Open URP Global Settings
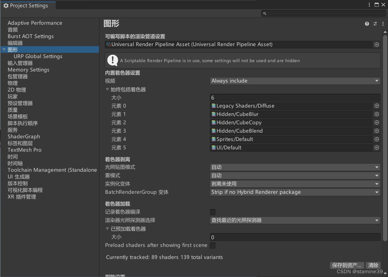This screenshot has height=277, width=388. point(38,56)
